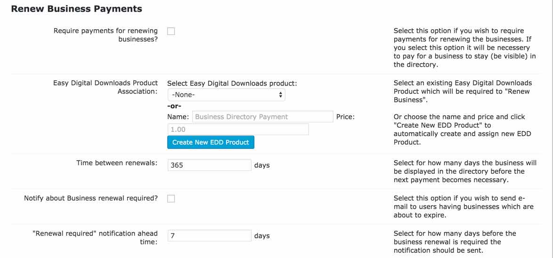The image size is (553, 258).
Task: Click the 'Price:' label text
Action: click(345, 117)
